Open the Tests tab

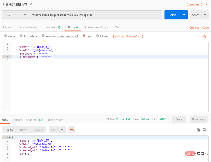click(118, 27)
